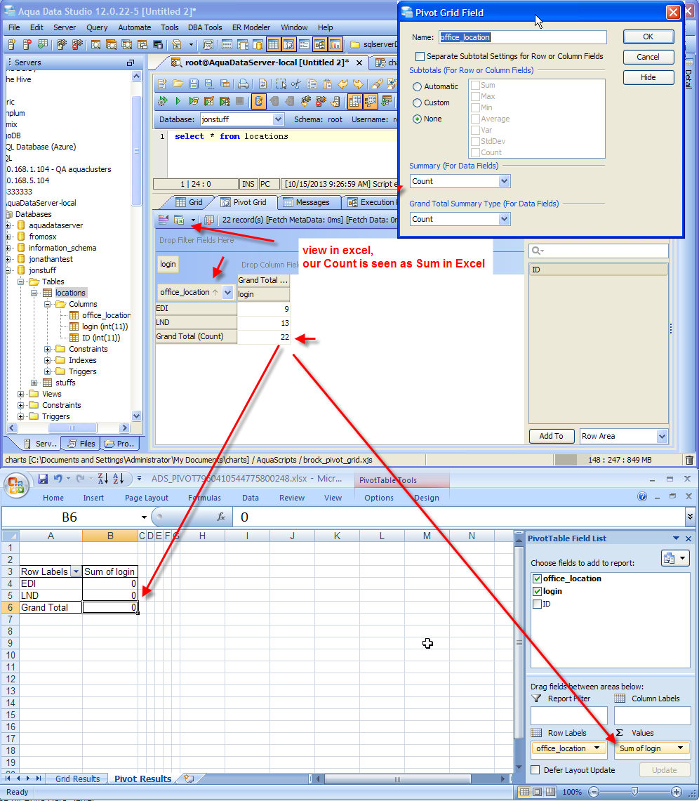The height and width of the screenshot is (801, 699).
Task: Click the Hide button in the dialog
Action: (648, 77)
